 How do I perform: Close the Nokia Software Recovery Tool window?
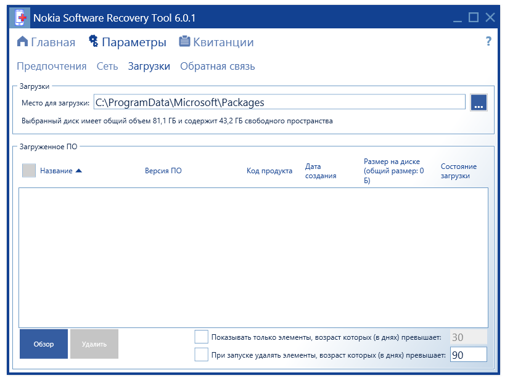tap(490, 17)
